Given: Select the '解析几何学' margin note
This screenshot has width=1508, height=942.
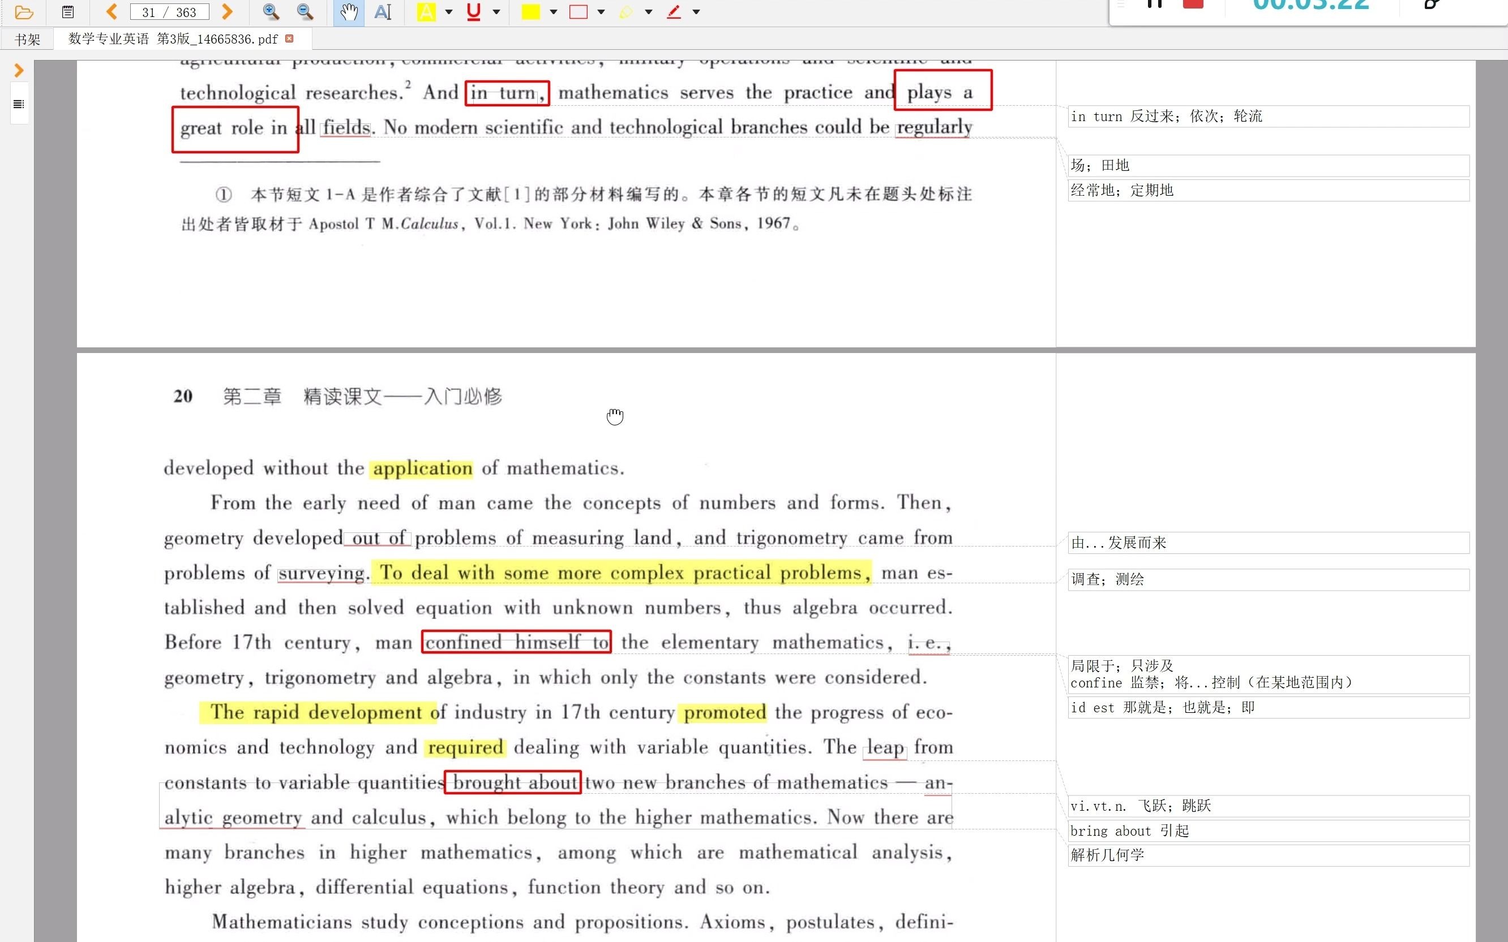Looking at the screenshot, I should pyautogui.click(x=1268, y=855).
